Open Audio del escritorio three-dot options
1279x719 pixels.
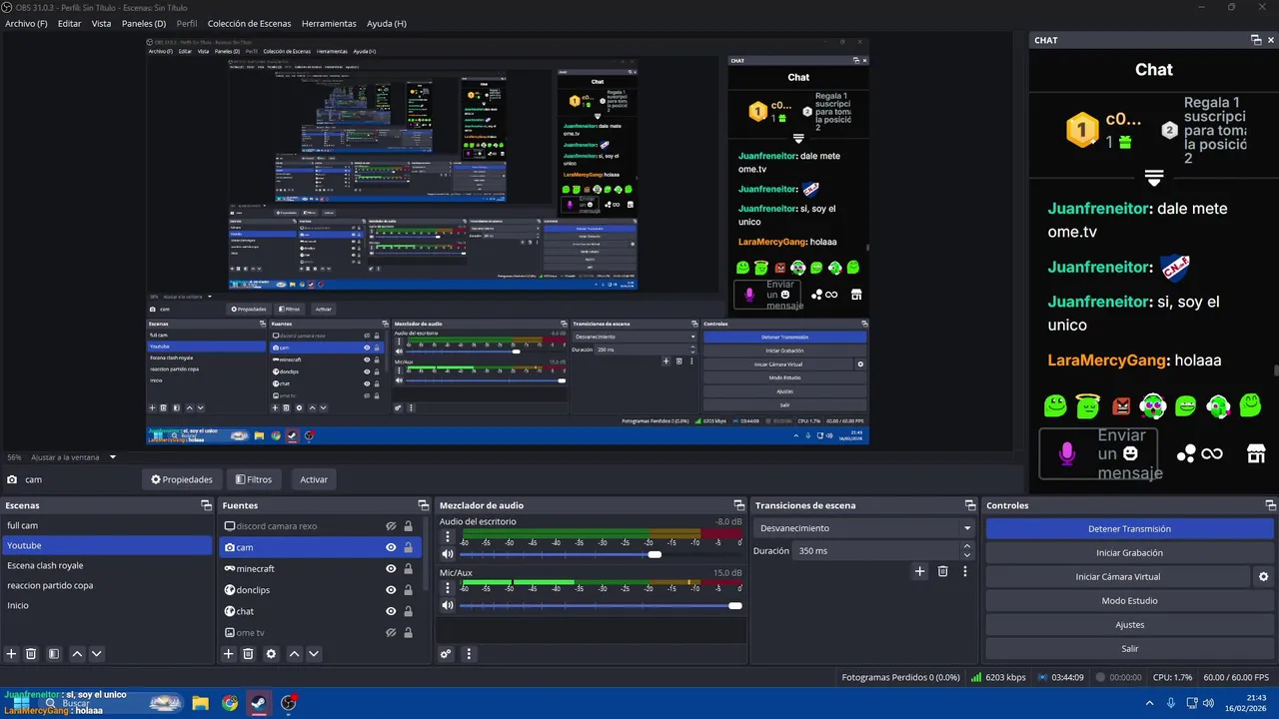[x=447, y=537]
